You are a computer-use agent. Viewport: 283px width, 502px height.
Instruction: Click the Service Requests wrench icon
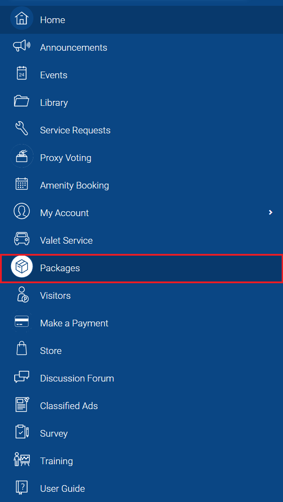22,129
